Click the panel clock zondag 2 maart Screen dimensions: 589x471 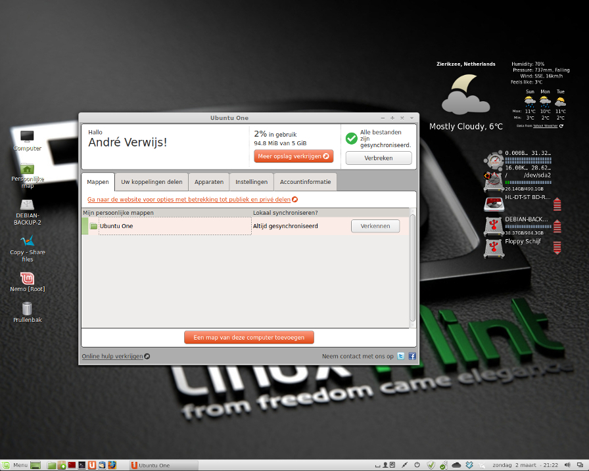coord(525,465)
